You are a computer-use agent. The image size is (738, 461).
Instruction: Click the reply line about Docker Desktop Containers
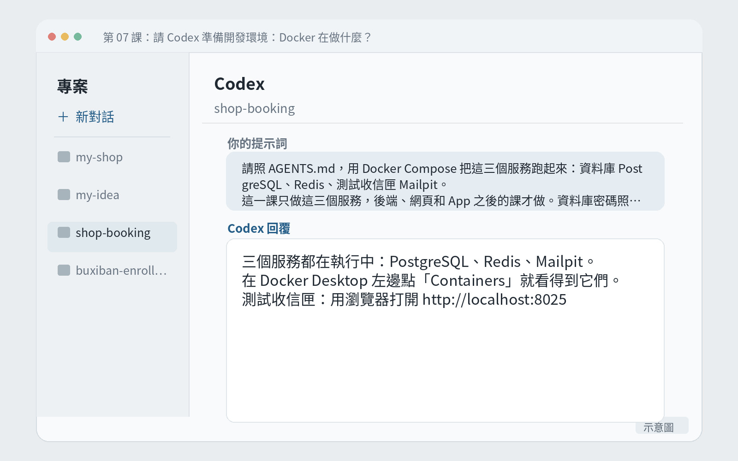click(431, 281)
